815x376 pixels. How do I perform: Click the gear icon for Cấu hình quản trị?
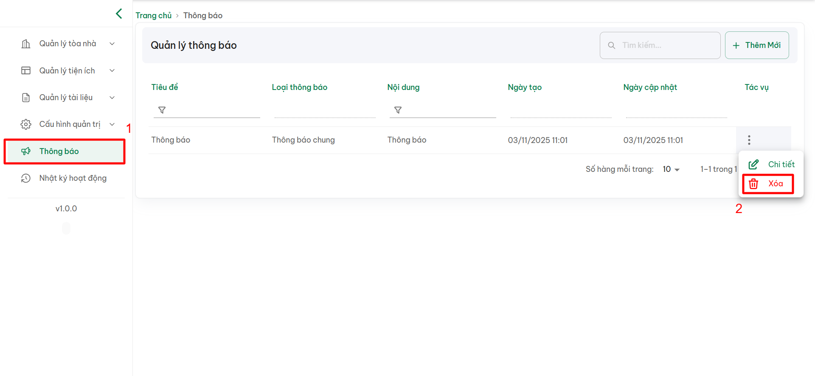(x=26, y=124)
